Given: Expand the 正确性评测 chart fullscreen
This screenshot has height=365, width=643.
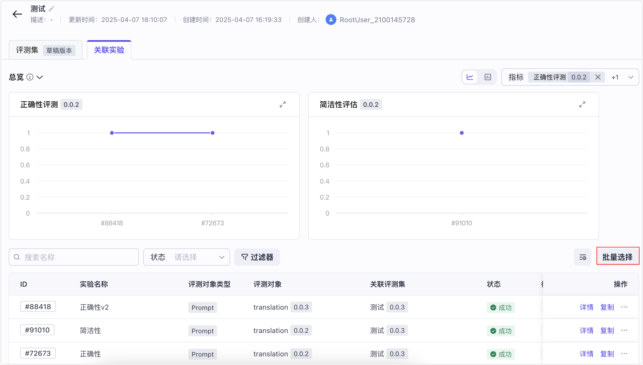Looking at the screenshot, I should coord(283,105).
